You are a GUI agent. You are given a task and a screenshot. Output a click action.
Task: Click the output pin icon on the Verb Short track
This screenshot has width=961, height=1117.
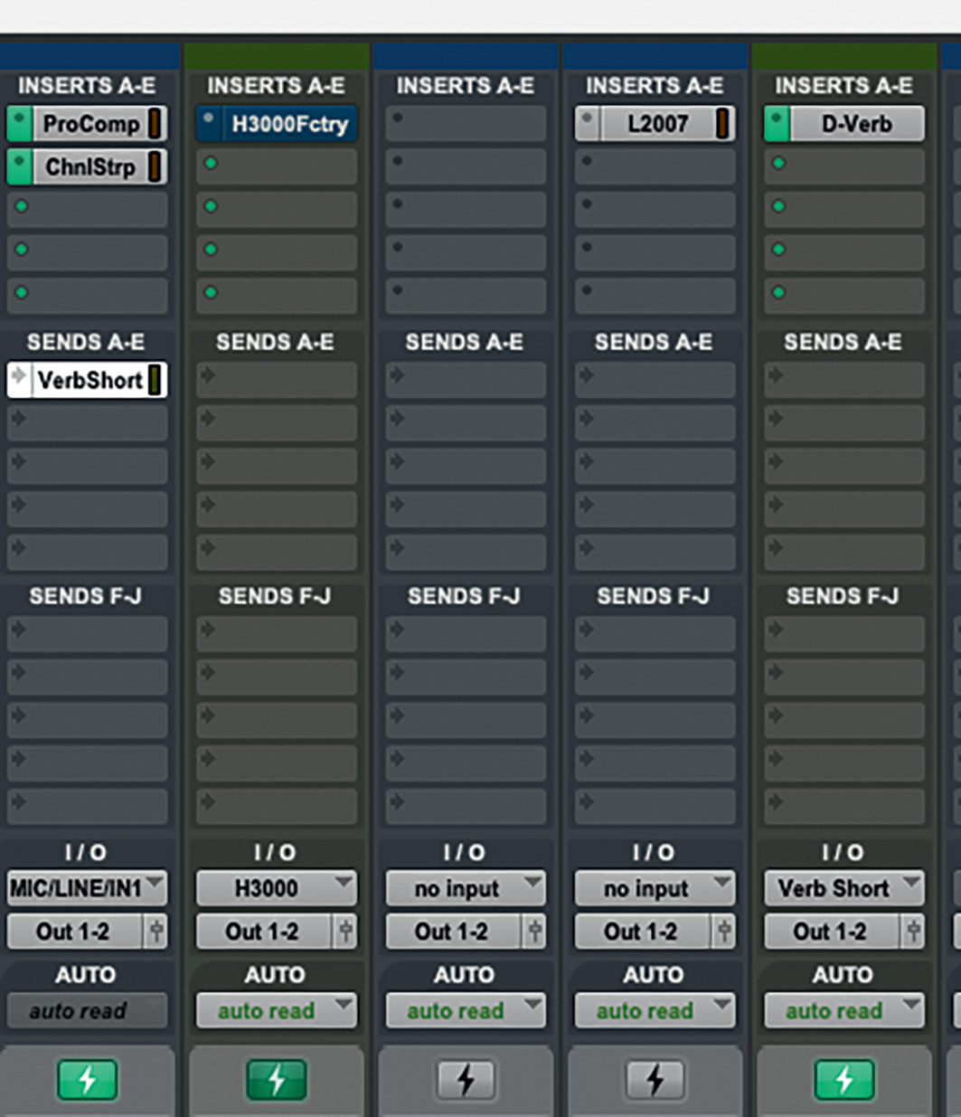tap(913, 932)
